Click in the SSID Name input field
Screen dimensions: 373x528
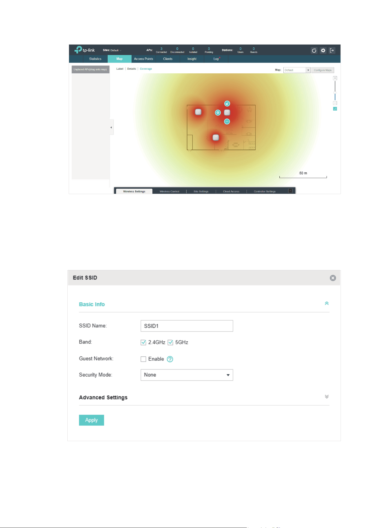(x=187, y=326)
